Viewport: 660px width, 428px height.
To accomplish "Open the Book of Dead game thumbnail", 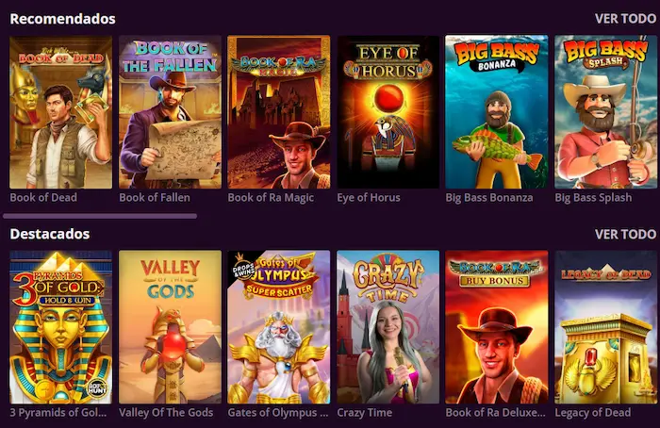I will 60,112.
